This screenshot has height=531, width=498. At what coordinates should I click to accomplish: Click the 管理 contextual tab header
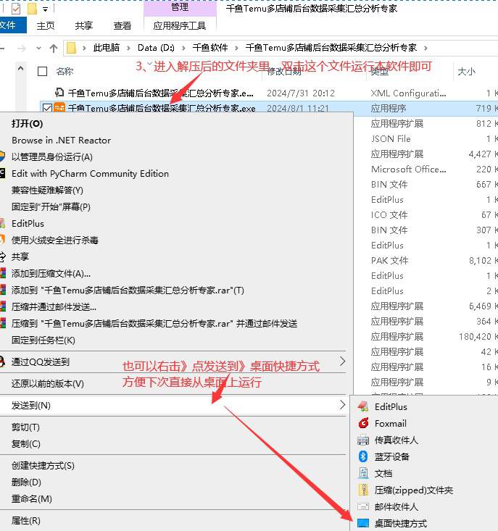coord(180,7)
